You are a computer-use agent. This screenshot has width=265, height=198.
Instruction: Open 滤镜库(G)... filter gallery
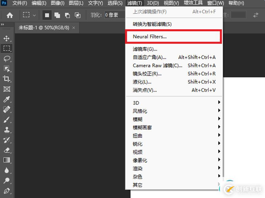click(174, 49)
